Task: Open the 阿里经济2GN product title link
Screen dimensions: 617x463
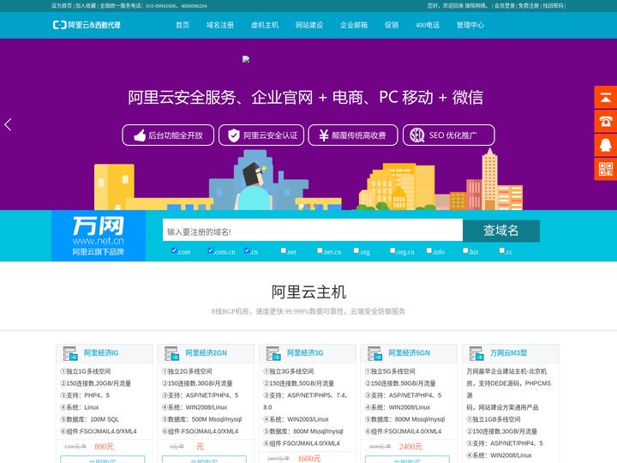Action: [x=207, y=352]
